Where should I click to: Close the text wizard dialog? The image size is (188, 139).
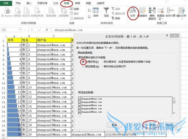tap(174, 36)
